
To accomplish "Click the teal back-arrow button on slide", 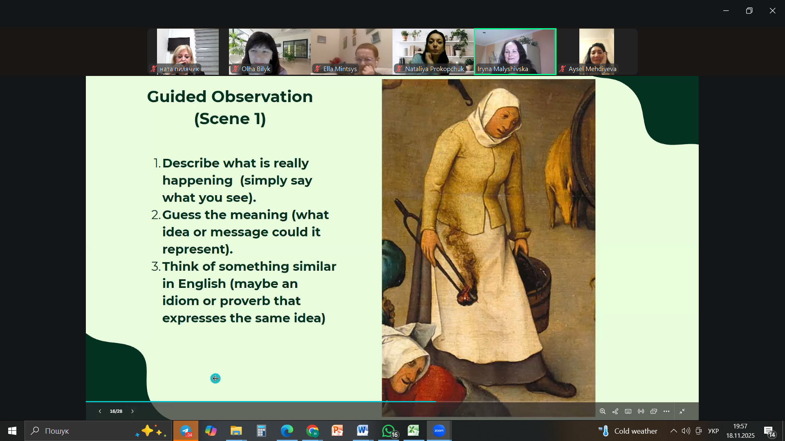I will [x=215, y=379].
